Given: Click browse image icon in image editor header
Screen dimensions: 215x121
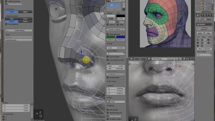Looking at the screenshot, I should 149,59.
